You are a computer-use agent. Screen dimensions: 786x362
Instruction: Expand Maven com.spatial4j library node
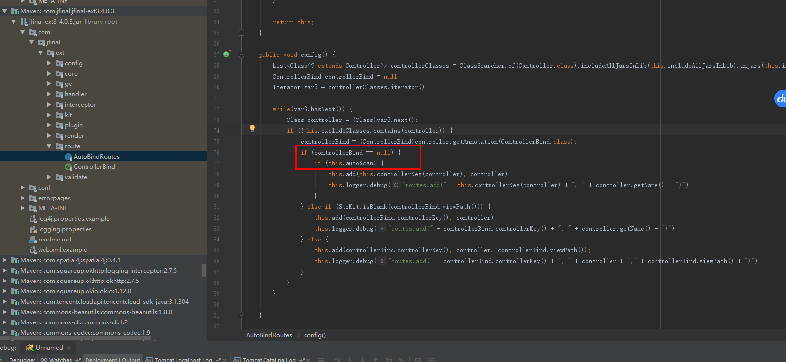[5, 260]
